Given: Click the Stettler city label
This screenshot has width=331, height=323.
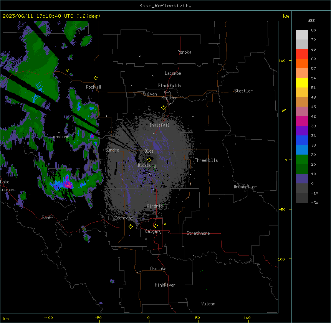Looking at the screenshot, I should click(x=243, y=91).
